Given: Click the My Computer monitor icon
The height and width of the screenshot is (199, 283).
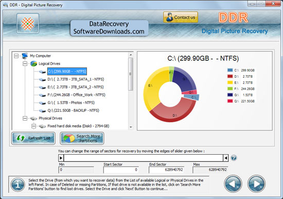Looking at the screenshot, I should [x=25, y=56].
